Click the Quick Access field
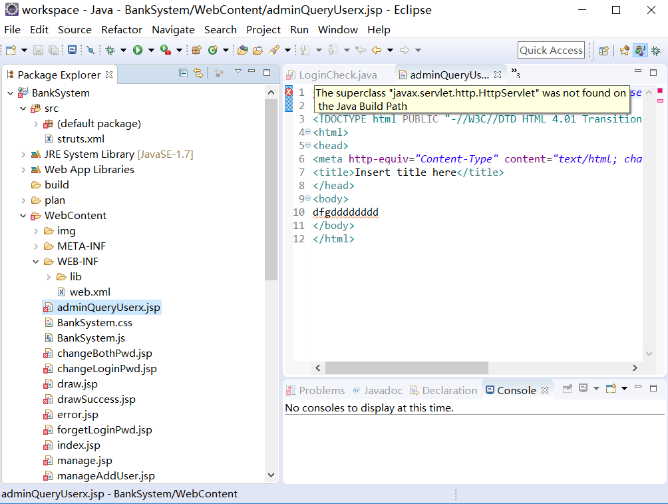 point(552,51)
